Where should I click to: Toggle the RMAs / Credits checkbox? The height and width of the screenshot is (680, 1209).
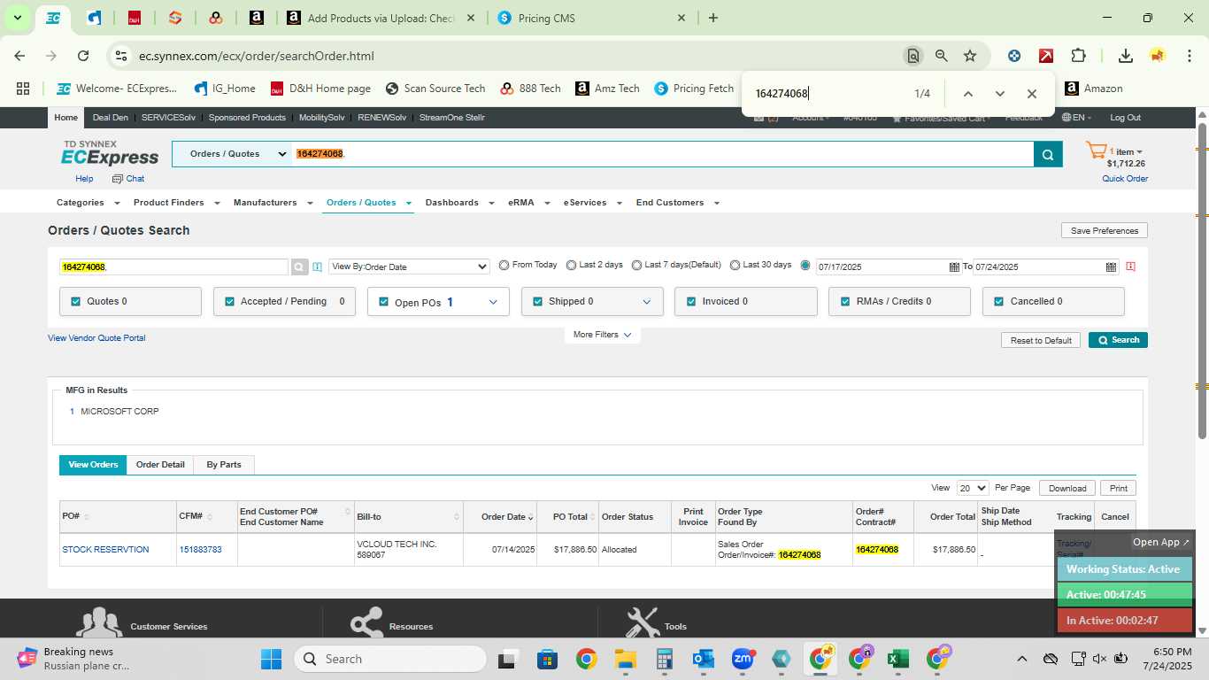pos(845,301)
